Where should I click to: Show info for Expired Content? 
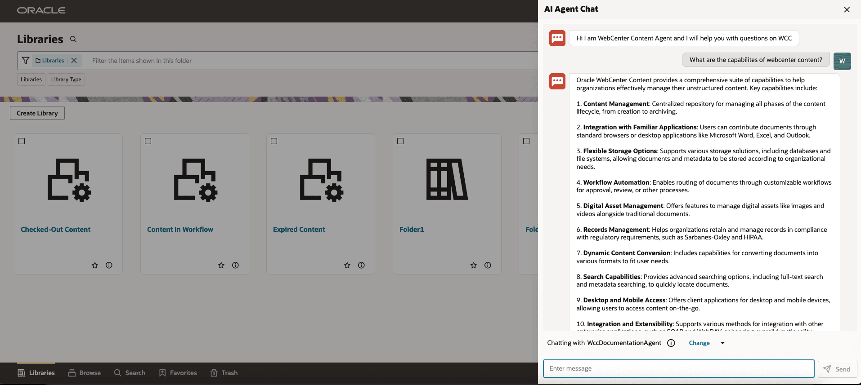tap(361, 266)
